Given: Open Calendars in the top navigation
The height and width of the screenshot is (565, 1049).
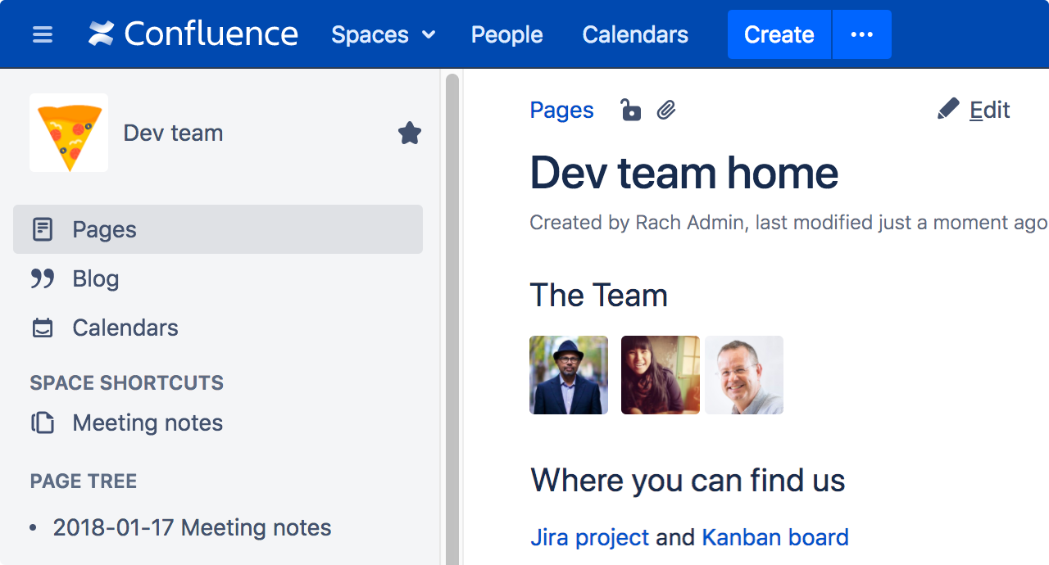Looking at the screenshot, I should click(x=635, y=34).
